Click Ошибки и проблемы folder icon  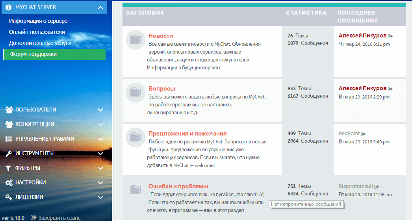pos(135,190)
